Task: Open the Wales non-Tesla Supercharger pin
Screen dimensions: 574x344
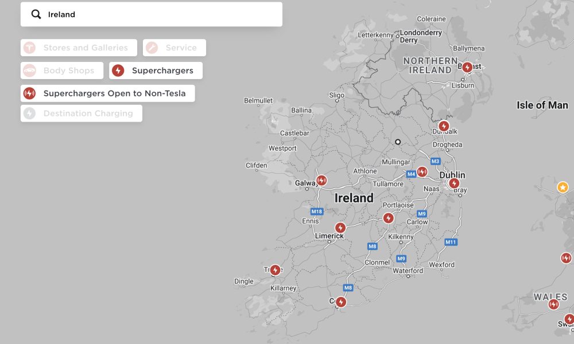Action: (x=553, y=304)
